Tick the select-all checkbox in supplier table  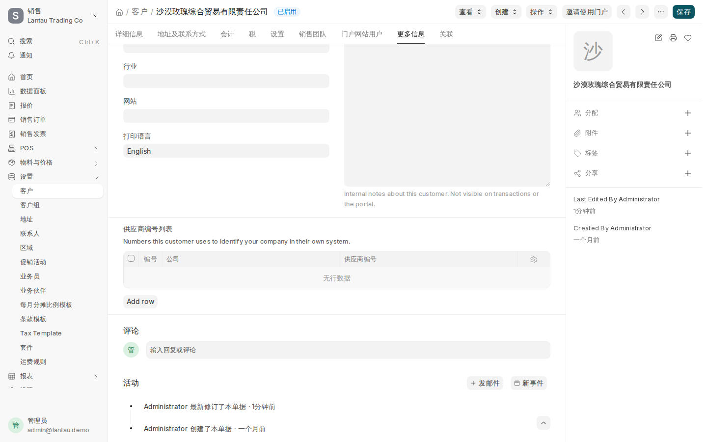click(131, 258)
